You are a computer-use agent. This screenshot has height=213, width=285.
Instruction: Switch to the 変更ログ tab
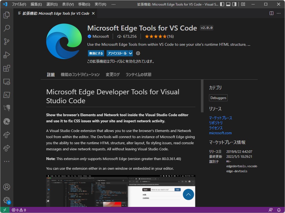click(x=112, y=74)
